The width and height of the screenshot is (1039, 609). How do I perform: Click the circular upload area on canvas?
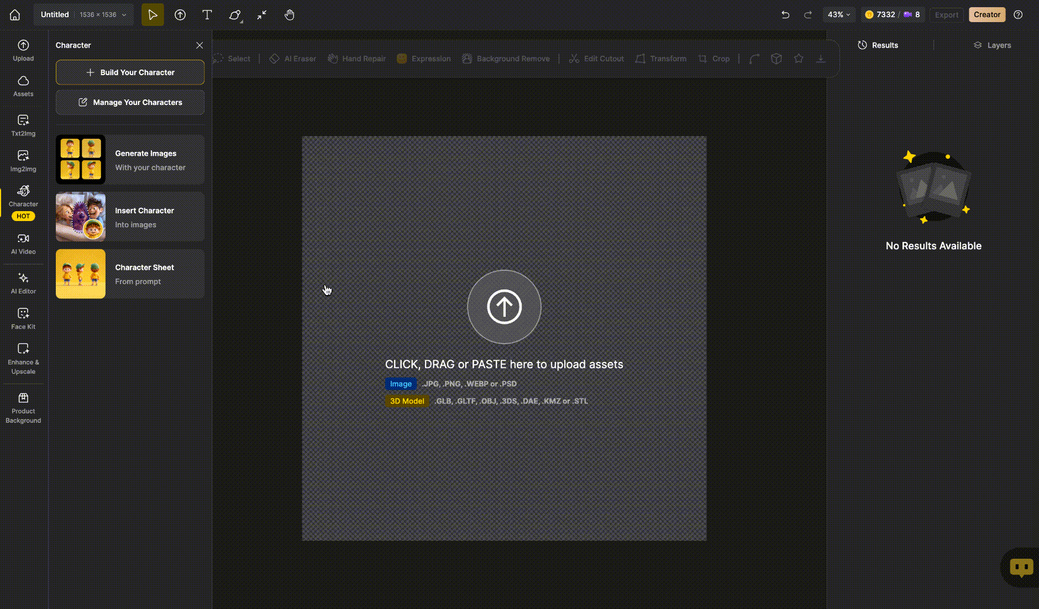[x=504, y=307]
